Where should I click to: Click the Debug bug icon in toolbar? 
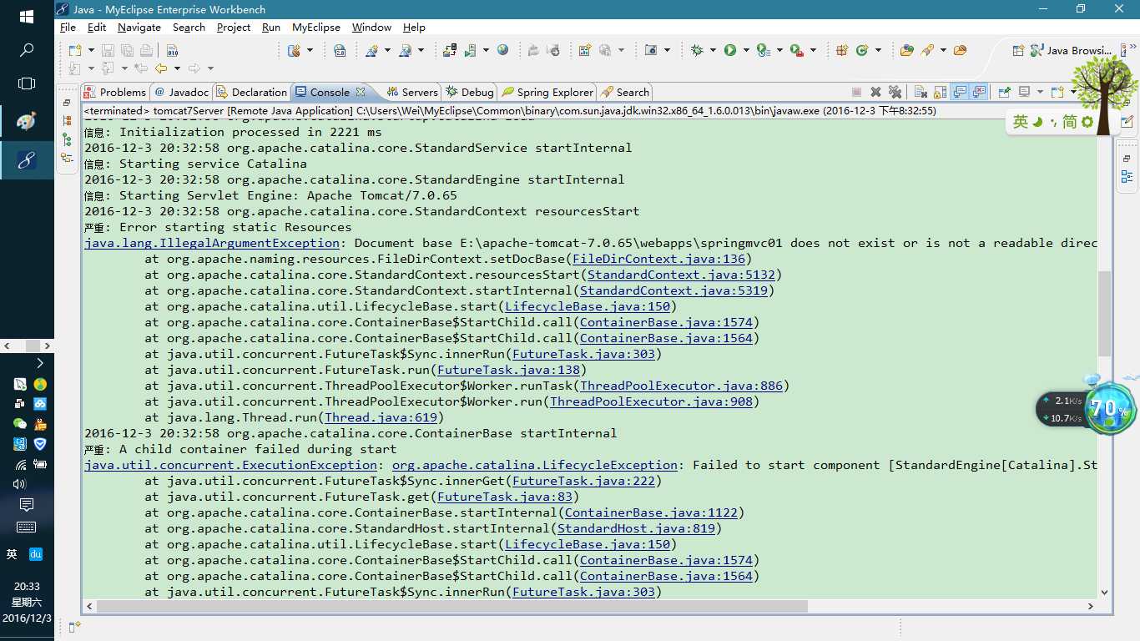[698, 50]
